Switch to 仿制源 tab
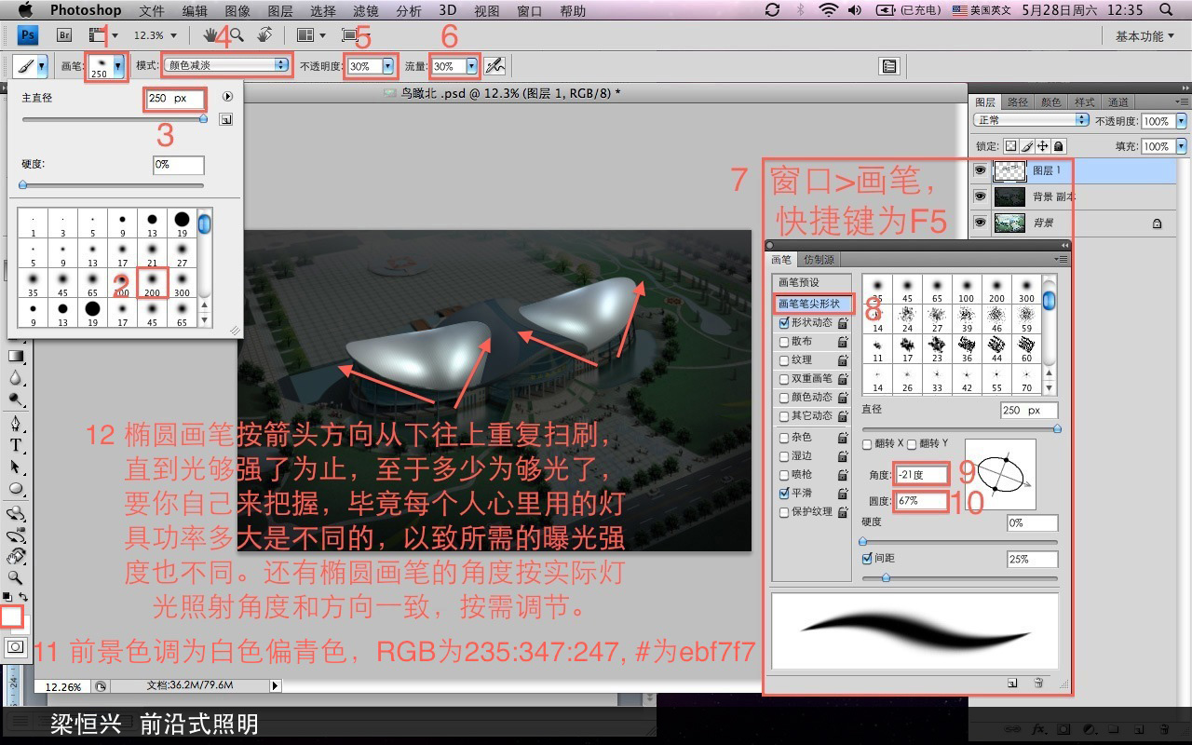Viewport: 1192px width, 745px height. click(x=819, y=260)
